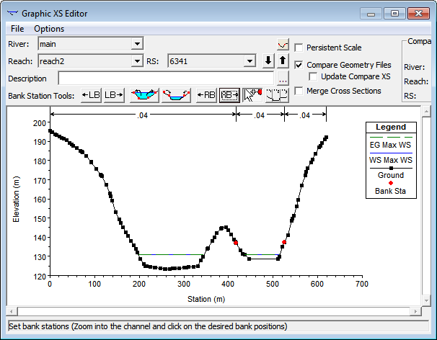
Task: Click the horizontal scrollbar left arrow
Action: [12, 311]
